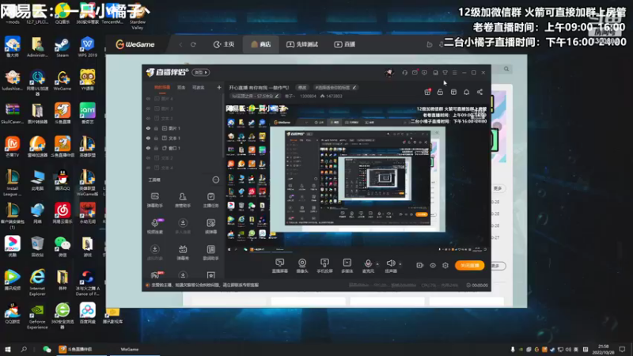
Task: Launch Internet Explorer from the desktop
Action: [x=37, y=282]
